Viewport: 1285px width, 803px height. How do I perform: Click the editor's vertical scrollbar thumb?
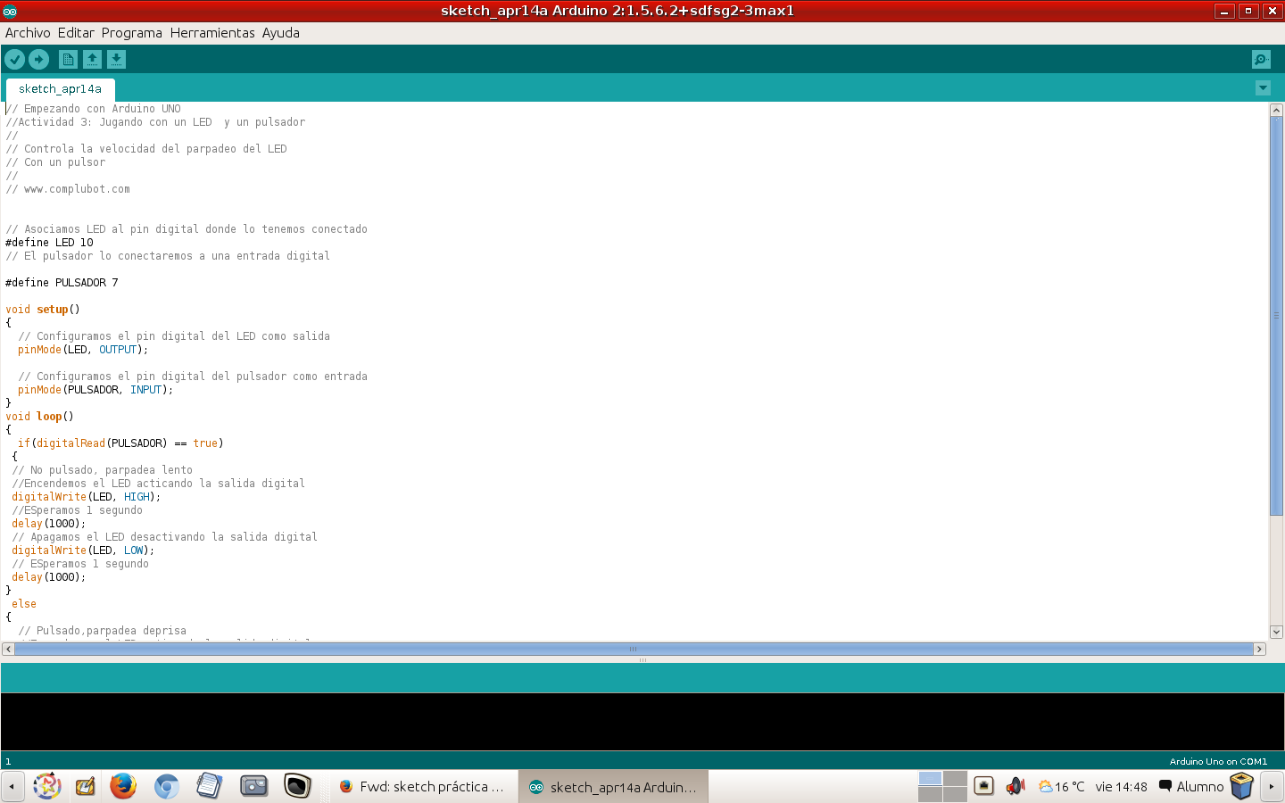pyautogui.click(x=1276, y=316)
